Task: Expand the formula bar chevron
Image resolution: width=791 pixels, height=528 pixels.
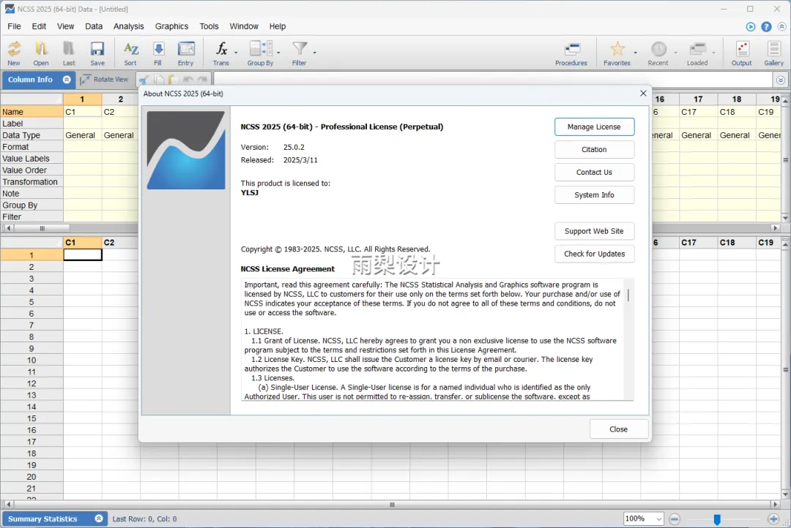Action: coord(781,80)
